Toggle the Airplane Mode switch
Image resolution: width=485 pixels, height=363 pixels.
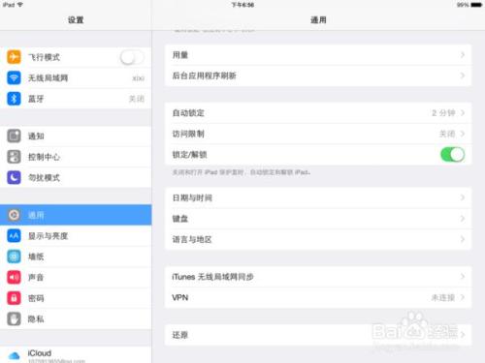coord(132,57)
